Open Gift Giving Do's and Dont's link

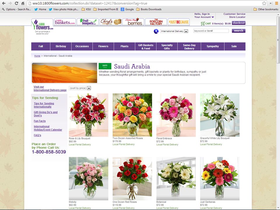(46, 114)
